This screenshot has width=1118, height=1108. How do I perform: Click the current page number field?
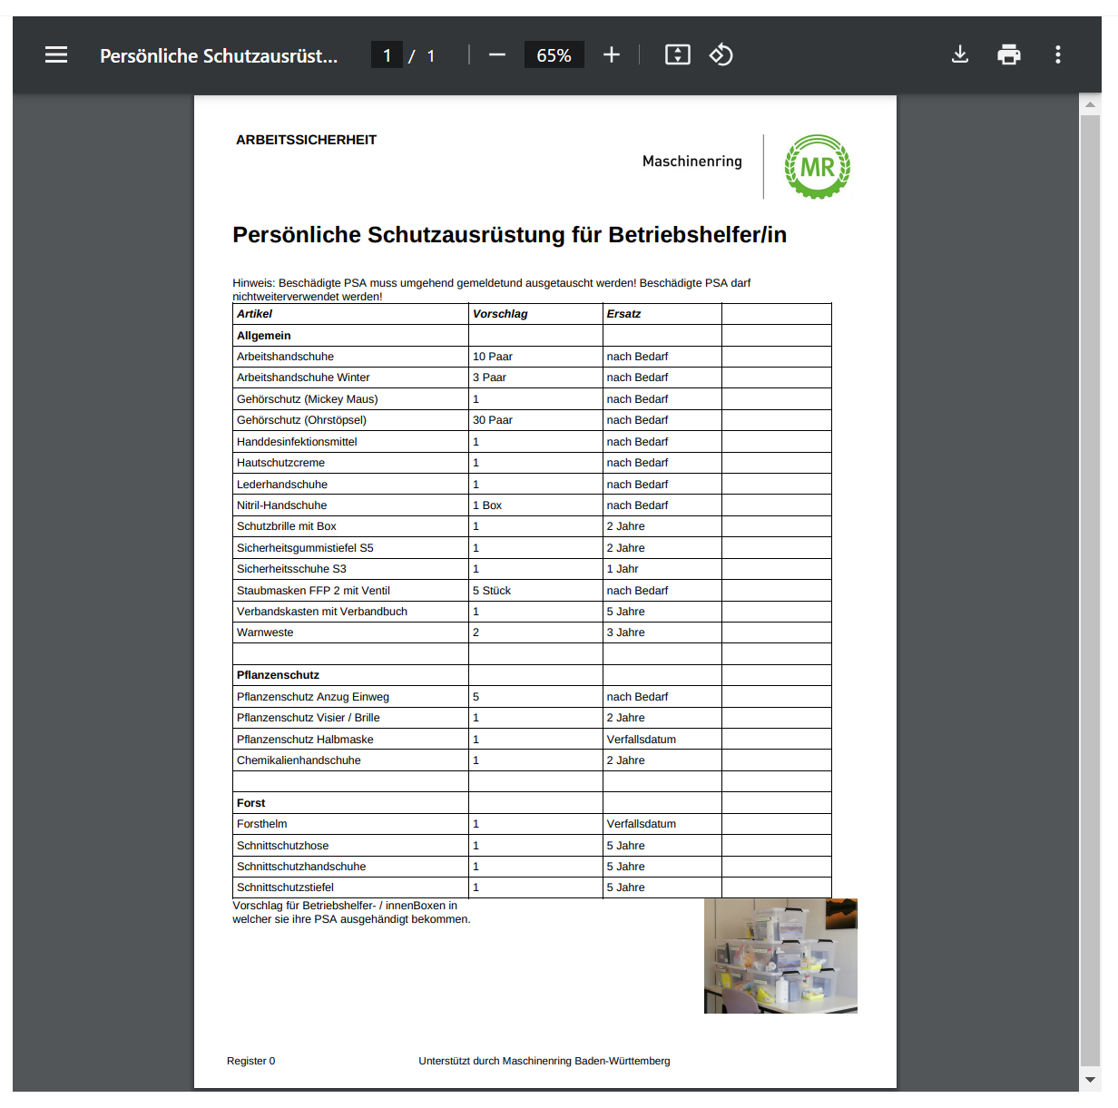[x=387, y=55]
